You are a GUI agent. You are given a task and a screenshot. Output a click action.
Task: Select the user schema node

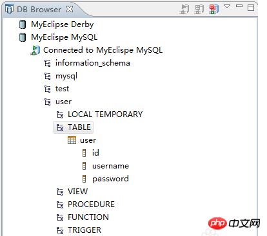(x=63, y=102)
